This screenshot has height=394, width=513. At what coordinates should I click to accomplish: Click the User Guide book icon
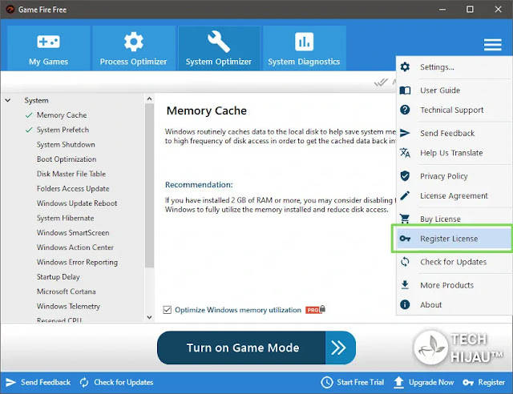coord(405,90)
